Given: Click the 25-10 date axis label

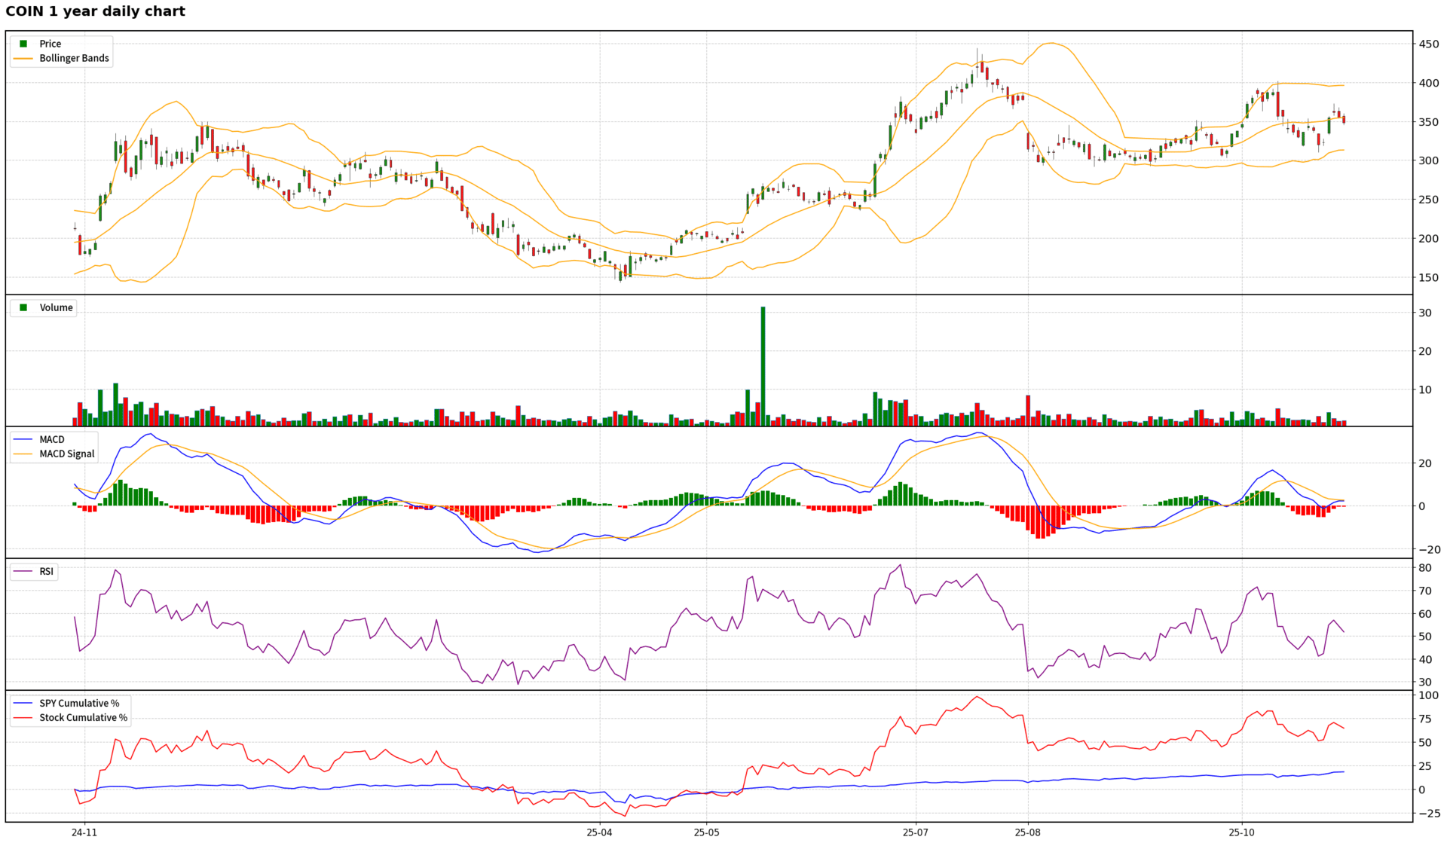Looking at the screenshot, I should tap(1241, 832).
